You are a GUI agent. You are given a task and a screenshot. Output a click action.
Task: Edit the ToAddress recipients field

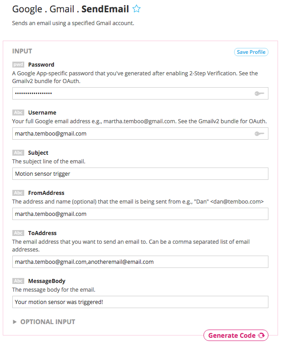tap(140, 262)
